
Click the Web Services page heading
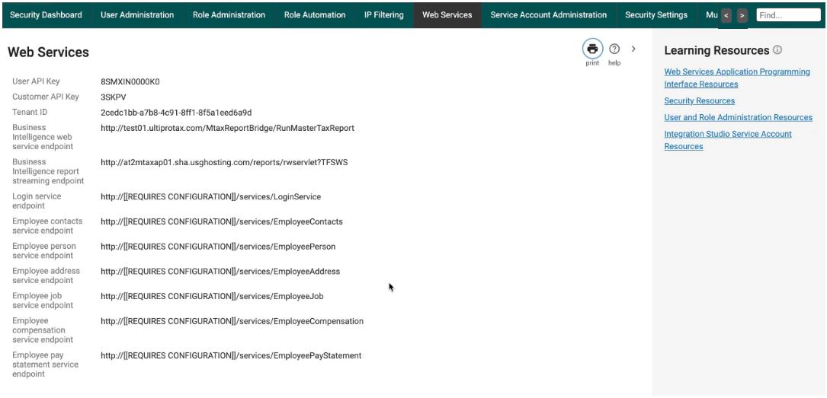point(49,52)
